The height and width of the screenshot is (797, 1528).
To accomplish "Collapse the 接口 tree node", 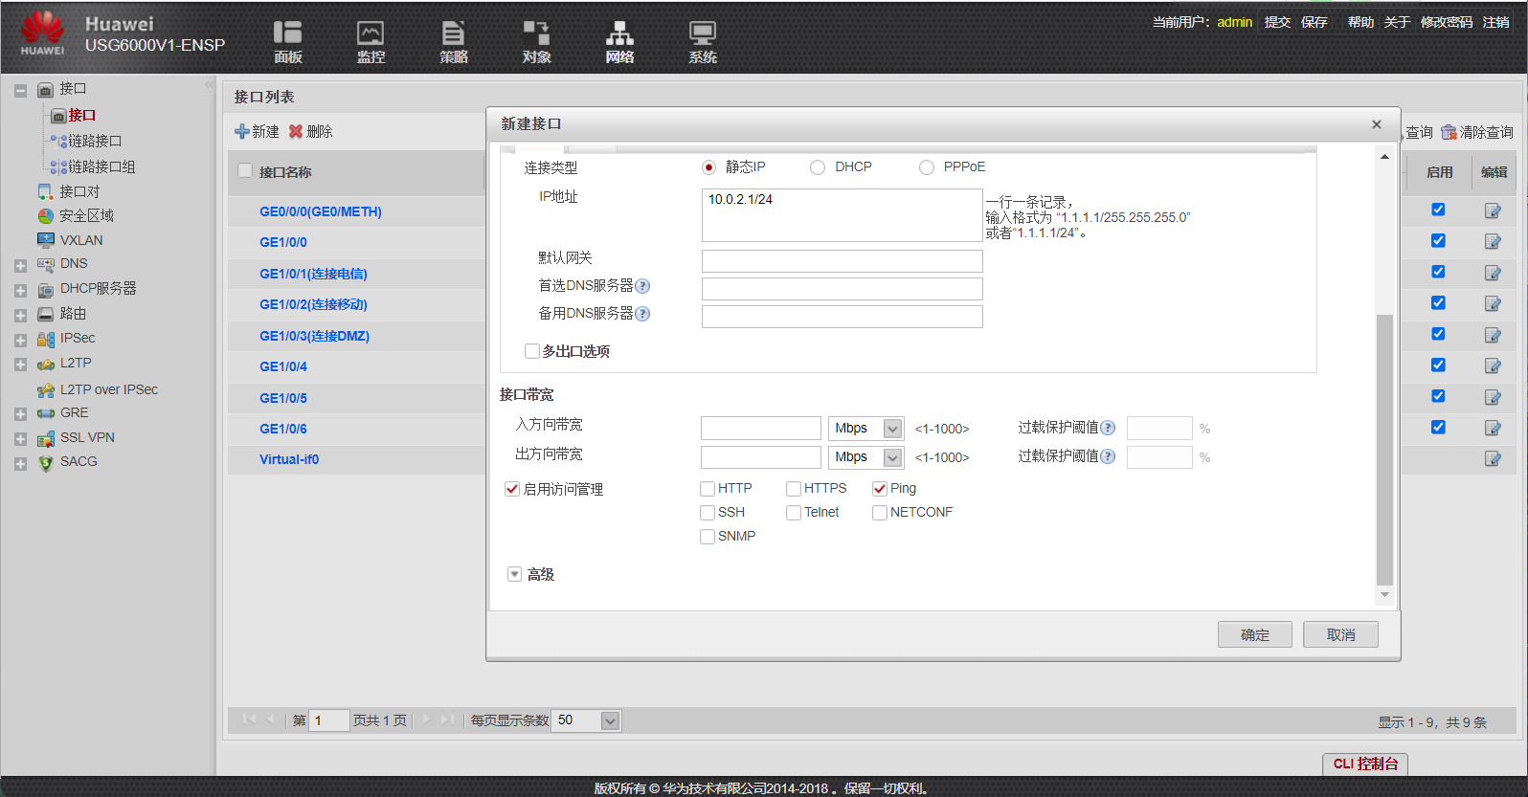I will [x=20, y=91].
